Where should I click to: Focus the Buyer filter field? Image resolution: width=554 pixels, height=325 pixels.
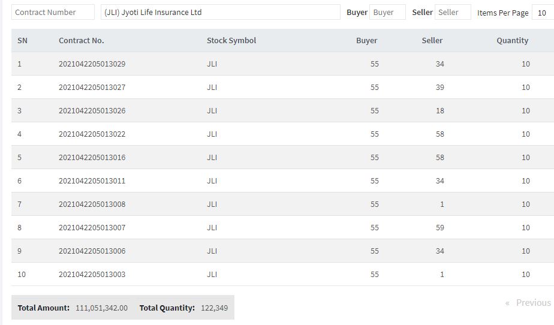click(387, 13)
